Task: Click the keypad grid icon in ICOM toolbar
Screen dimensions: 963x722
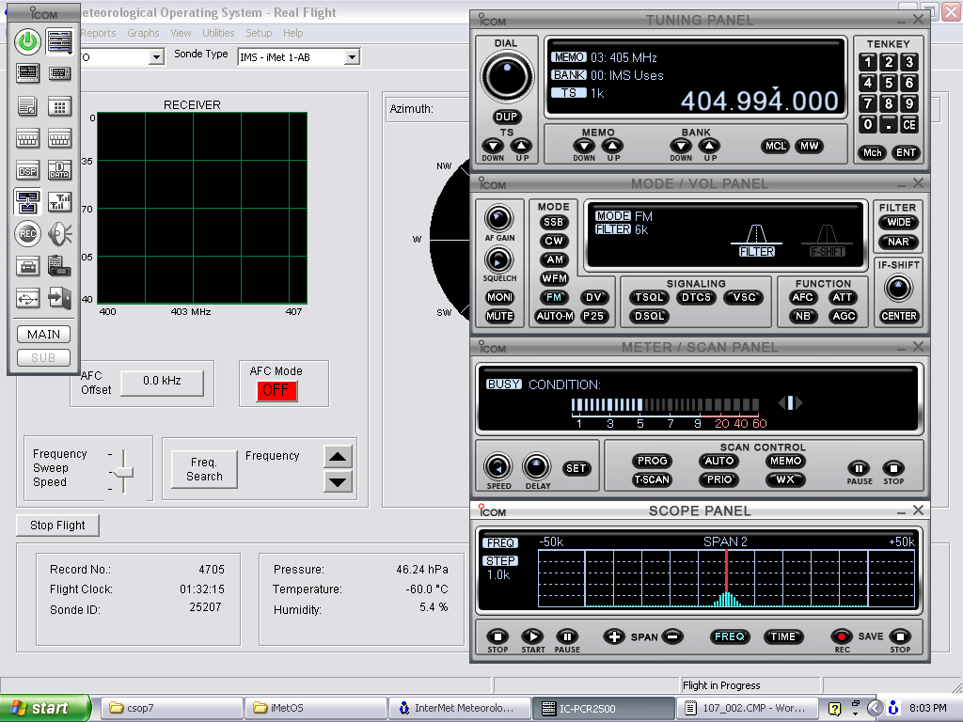Action: point(59,107)
